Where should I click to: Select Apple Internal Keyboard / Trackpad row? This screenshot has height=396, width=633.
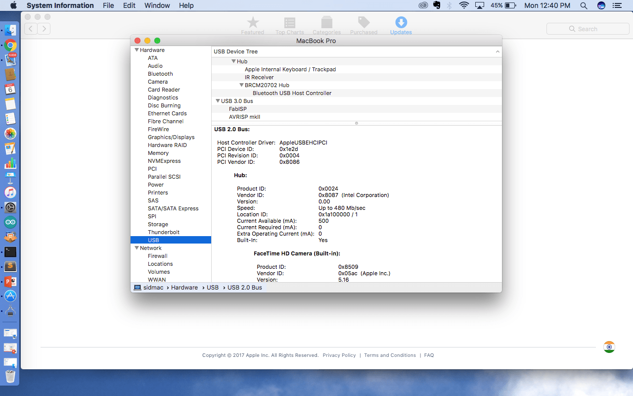357,69
